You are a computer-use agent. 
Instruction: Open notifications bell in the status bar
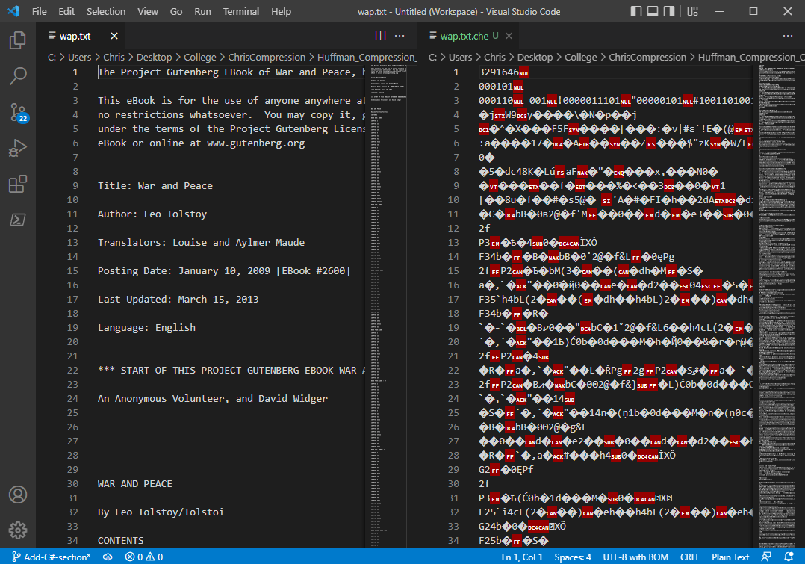tap(789, 557)
